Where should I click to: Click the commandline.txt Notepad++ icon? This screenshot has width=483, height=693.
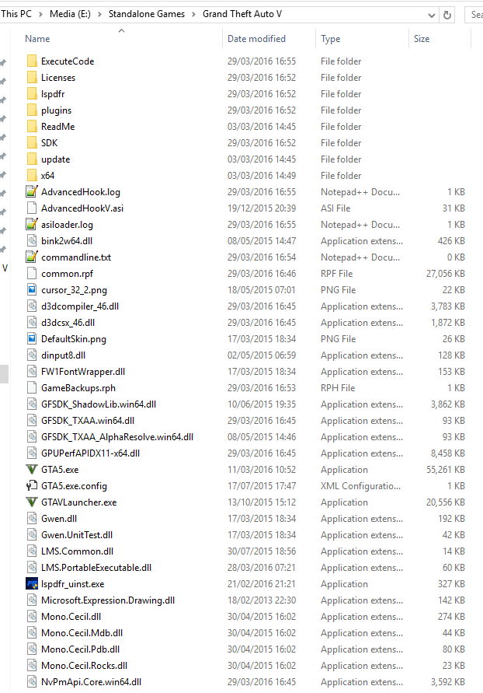32,257
